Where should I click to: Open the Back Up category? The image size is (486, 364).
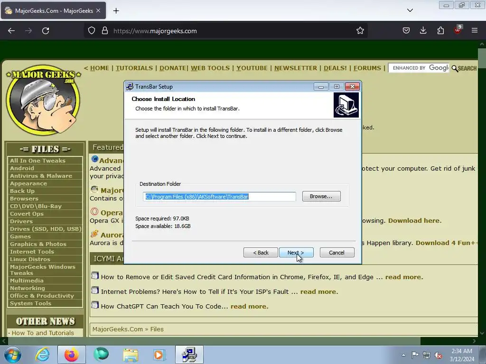[22, 191]
